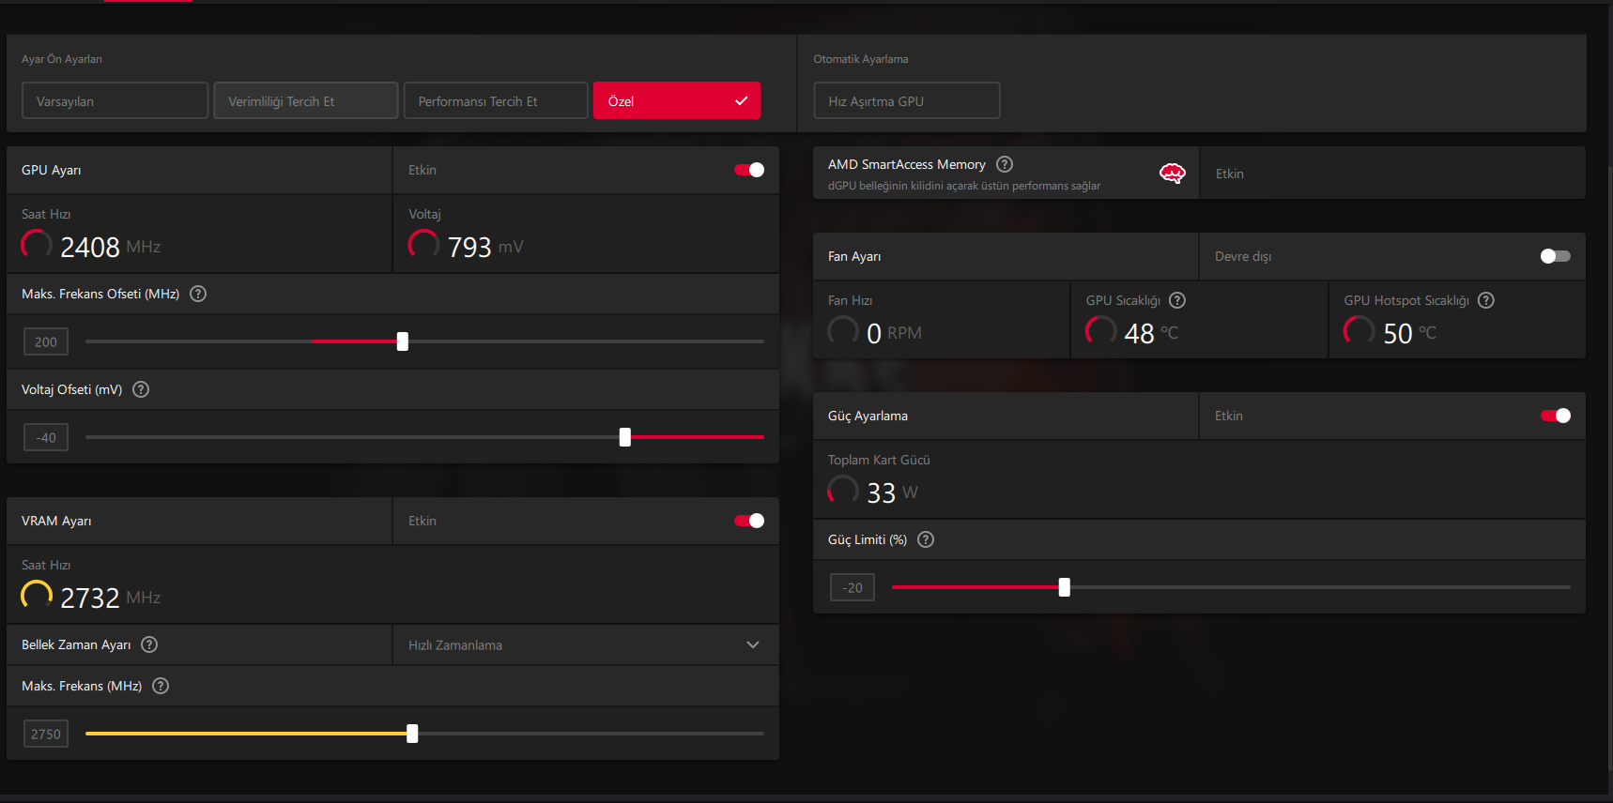This screenshot has height=803, width=1613.
Task: Open help for Güç Limiti (%)
Action: point(926,539)
